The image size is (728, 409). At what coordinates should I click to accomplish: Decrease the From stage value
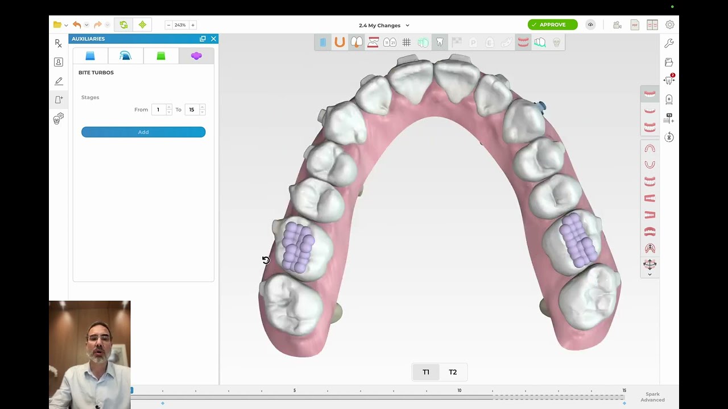click(x=169, y=112)
